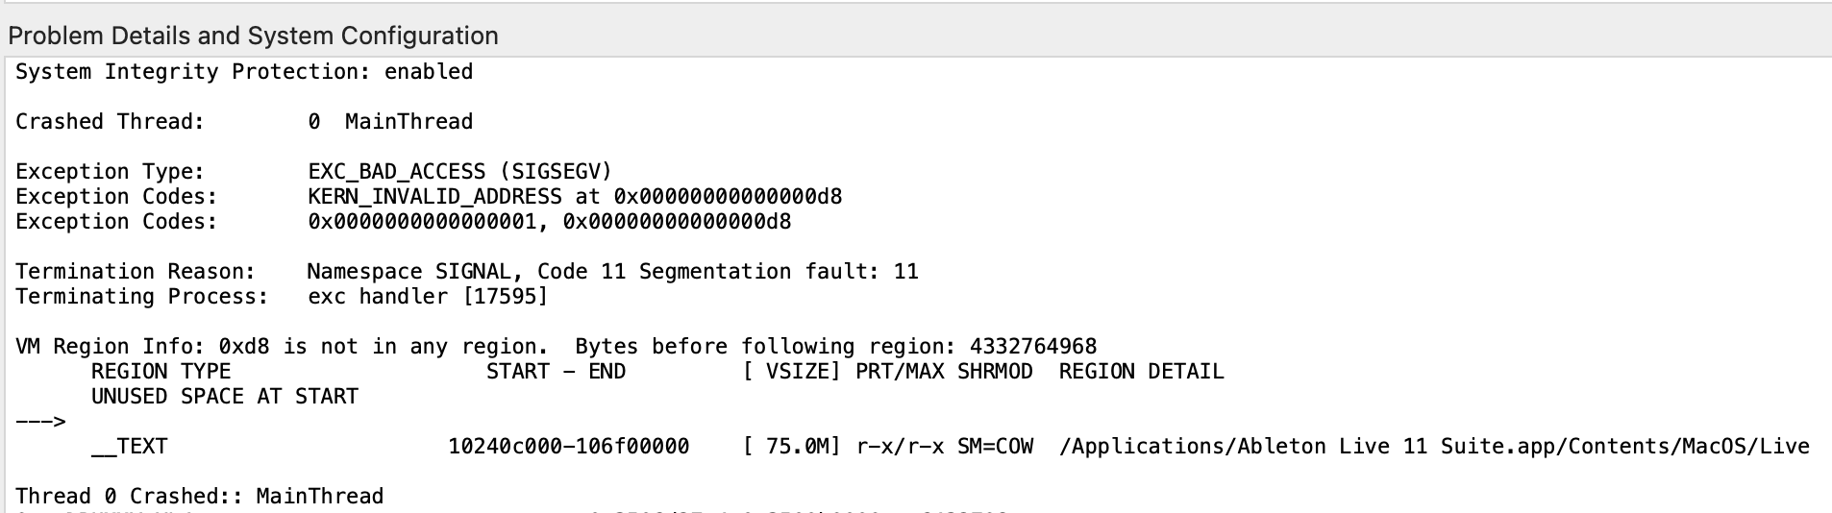Click the 4332764968 bytes value

click(x=1033, y=347)
